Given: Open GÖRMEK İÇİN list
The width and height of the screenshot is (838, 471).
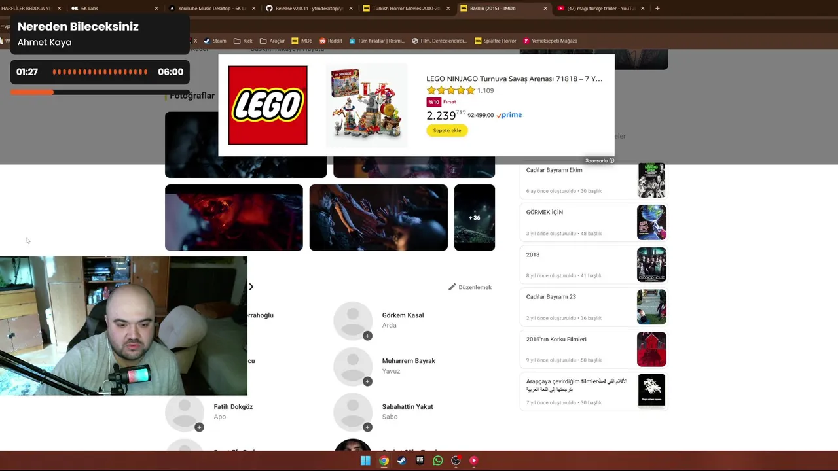Looking at the screenshot, I should pos(545,212).
